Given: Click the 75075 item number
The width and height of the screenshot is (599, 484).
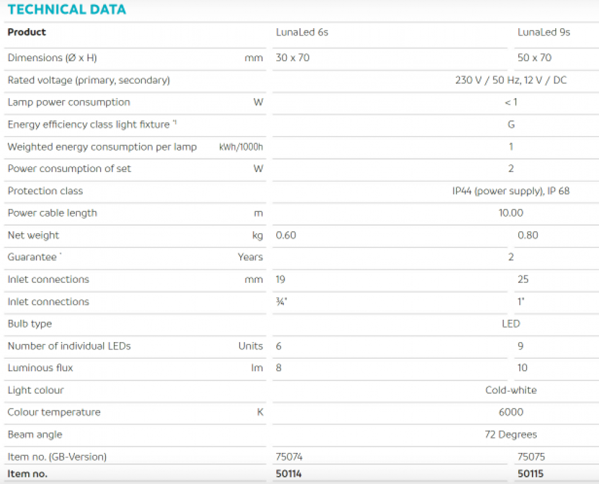Looking at the screenshot, I should [531, 456].
